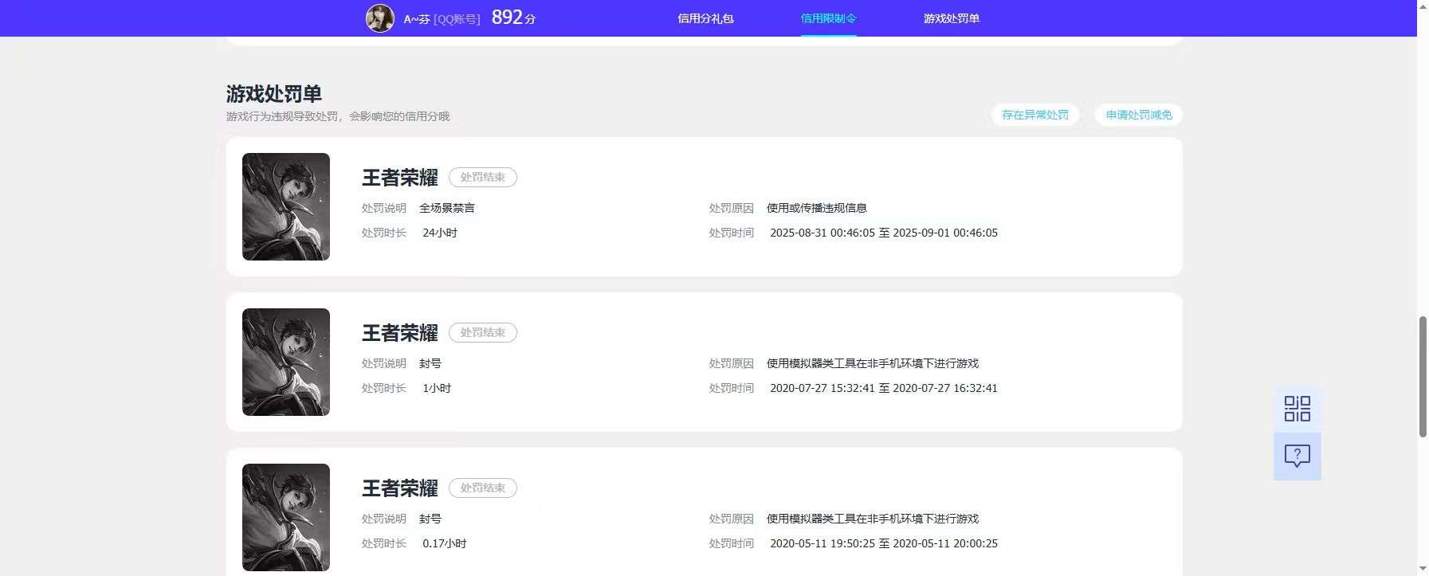The width and height of the screenshot is (1429, 576).
Task: Click 存在异常处罚 button
Action: (1035, 115)
